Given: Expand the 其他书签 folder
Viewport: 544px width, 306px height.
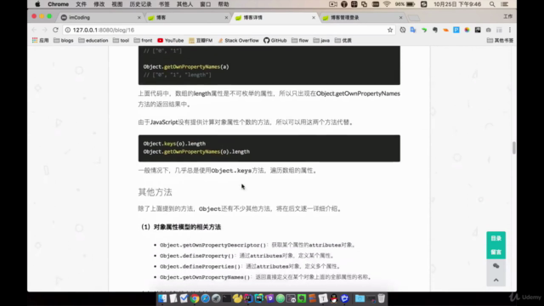Looking at the screenshot, I should coord(500,40).
